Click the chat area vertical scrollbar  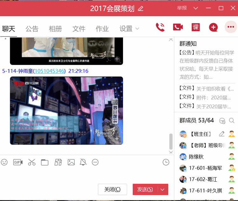pyautogui.click(x=171, y=141)
